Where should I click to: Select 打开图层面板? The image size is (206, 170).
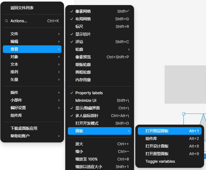[170, 131]
